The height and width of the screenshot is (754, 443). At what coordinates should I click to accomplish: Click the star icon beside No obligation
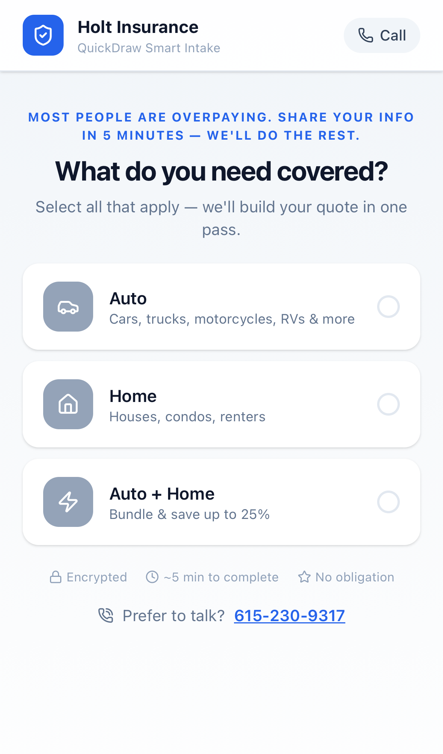(304, 577)
